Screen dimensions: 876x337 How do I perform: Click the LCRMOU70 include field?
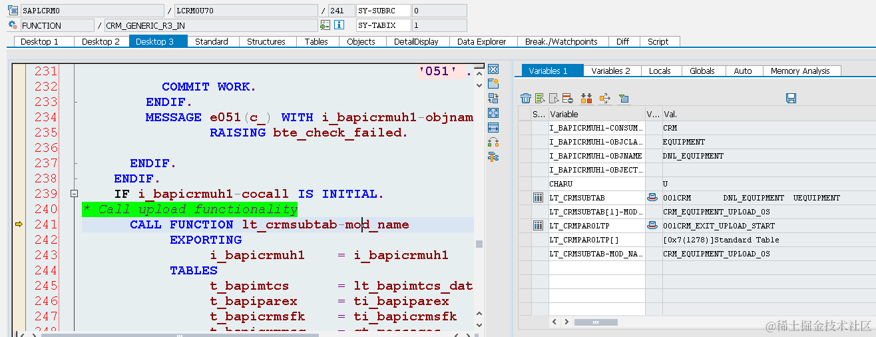click(246, 11)
